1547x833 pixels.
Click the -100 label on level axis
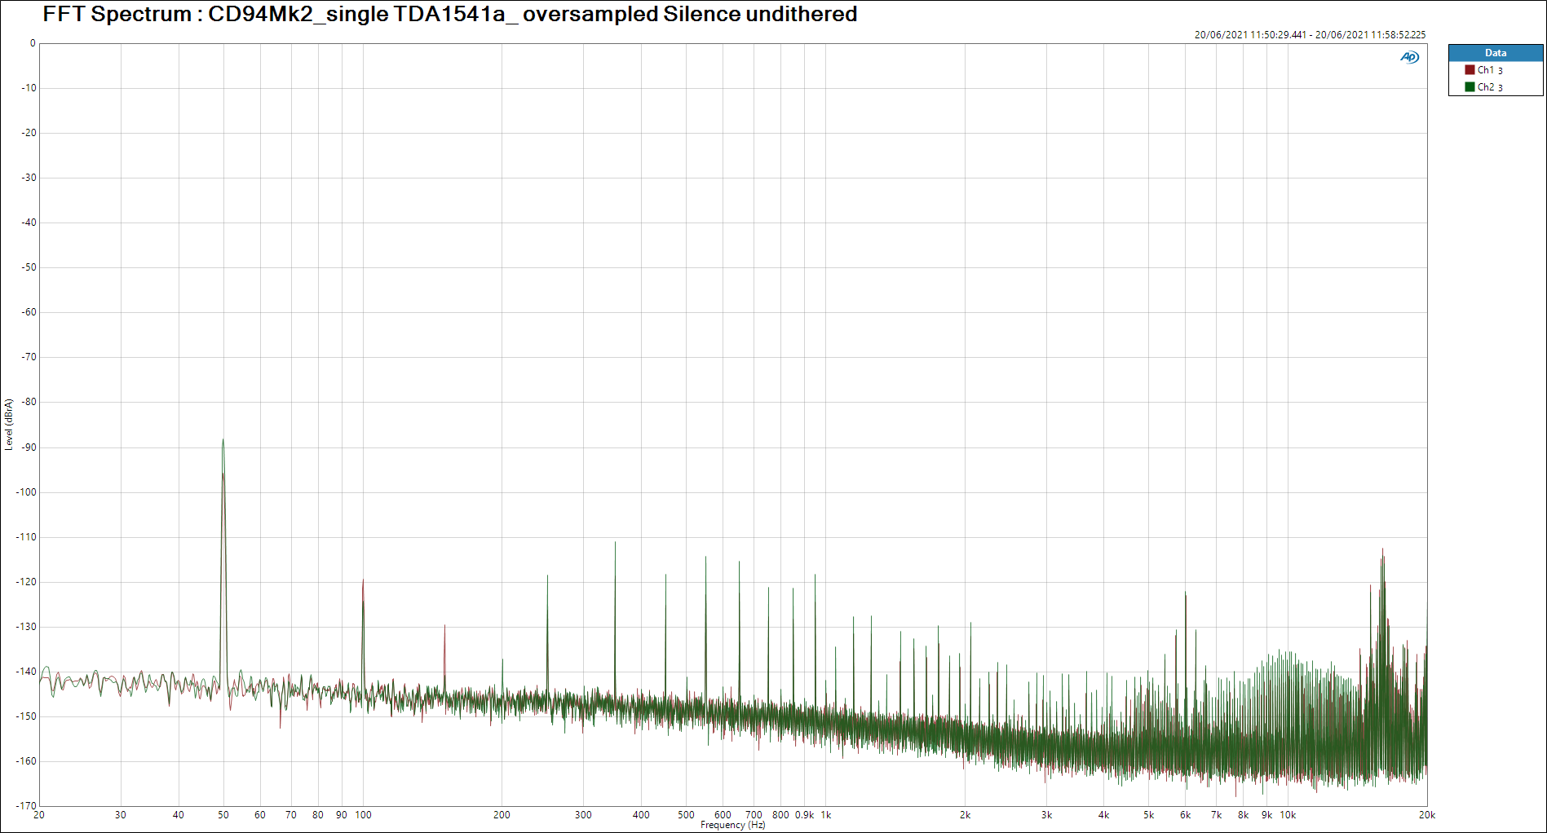(26, 492)
